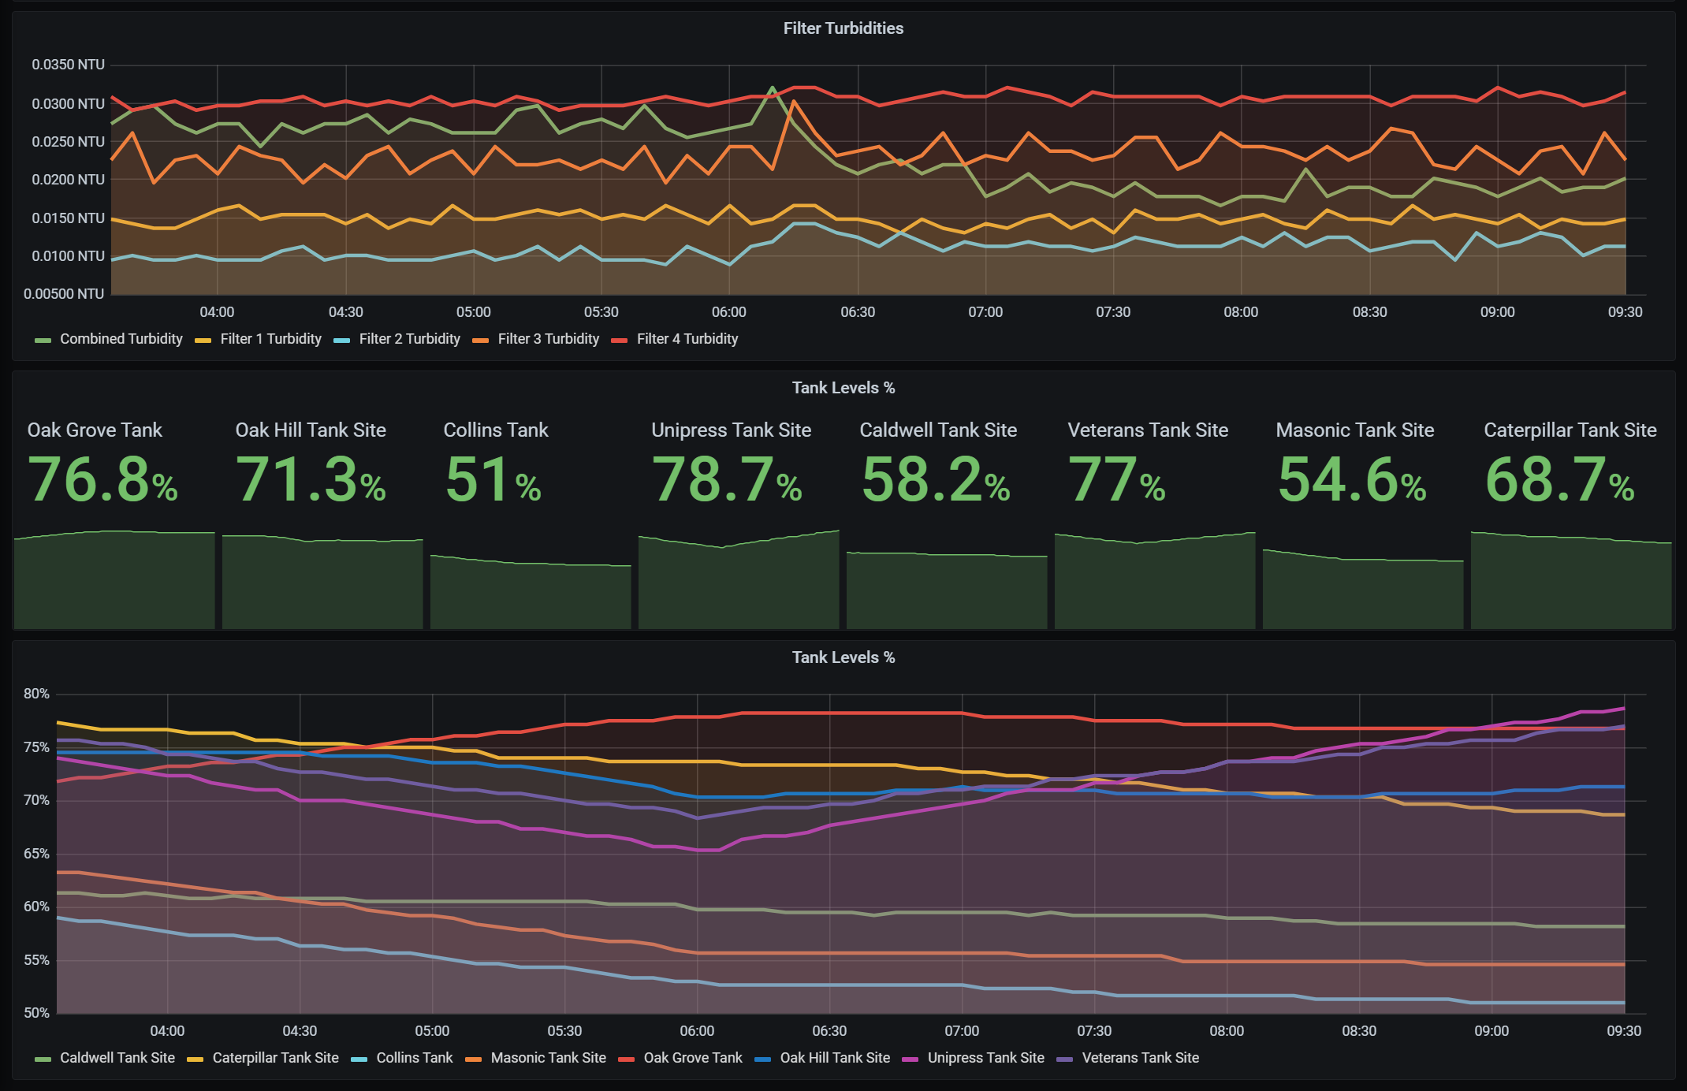Viewport: 1687px width, 1091px height.
Task: Toggle Masonic Tank Site legend series
Action: (x=548, y=1058)
